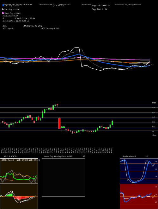Select the '20 Day = 21.43' legend text
Viewport: 158px width, 209px height.
(12, 6)
